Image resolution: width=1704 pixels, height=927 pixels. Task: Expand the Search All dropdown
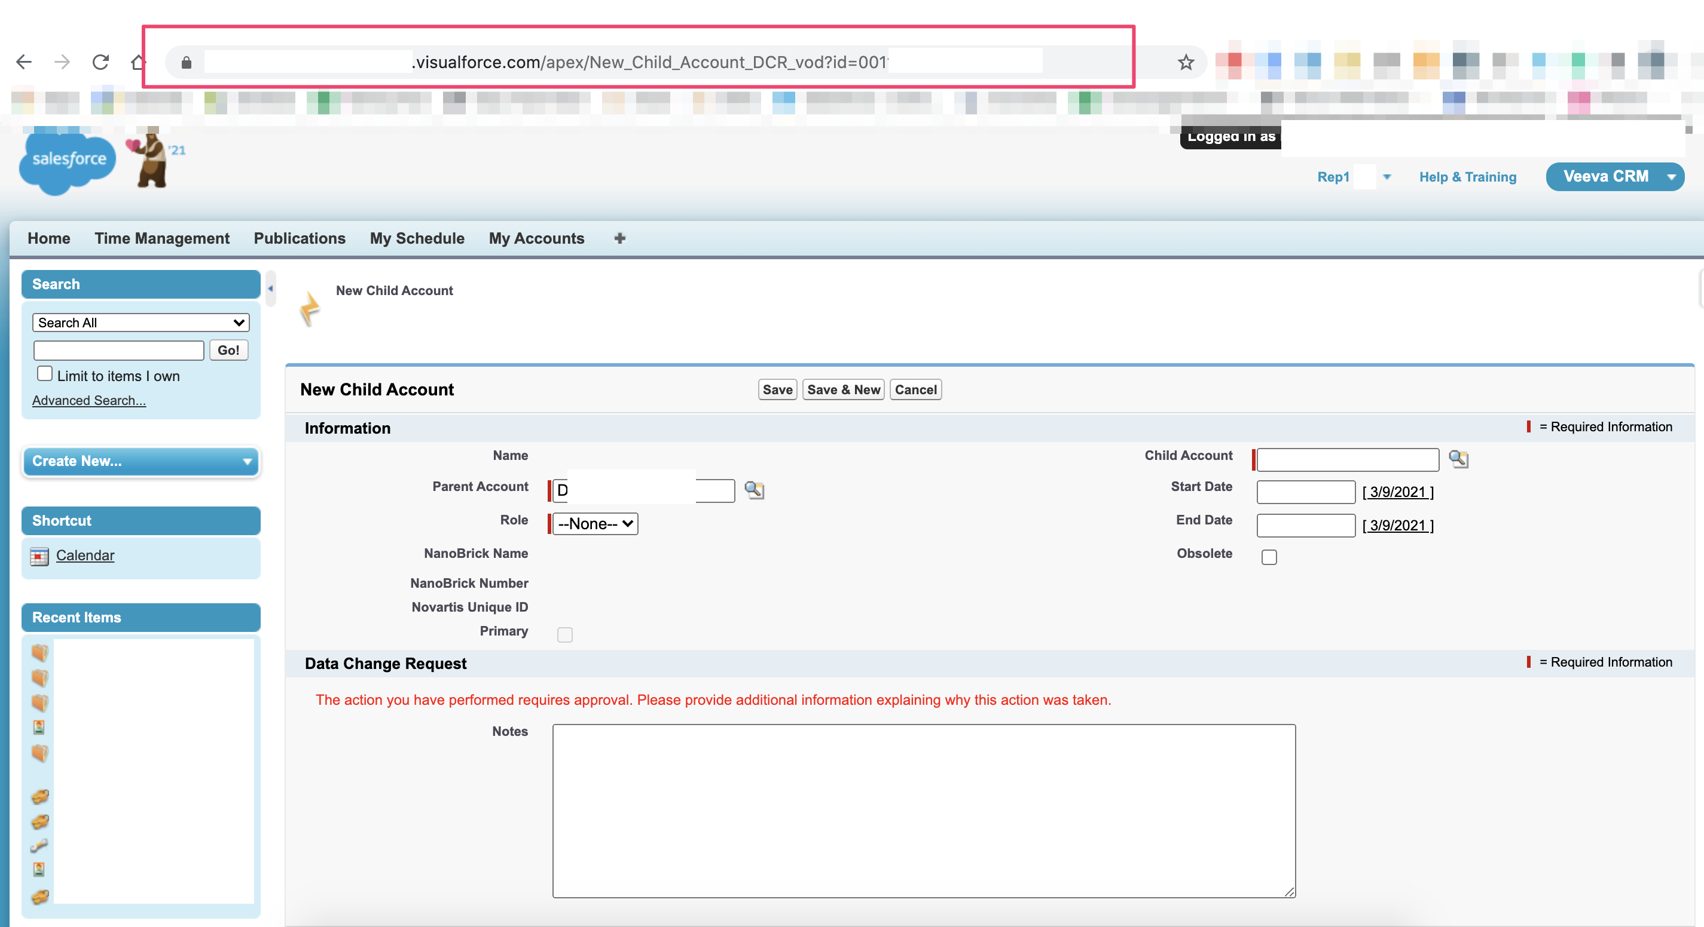141,323
